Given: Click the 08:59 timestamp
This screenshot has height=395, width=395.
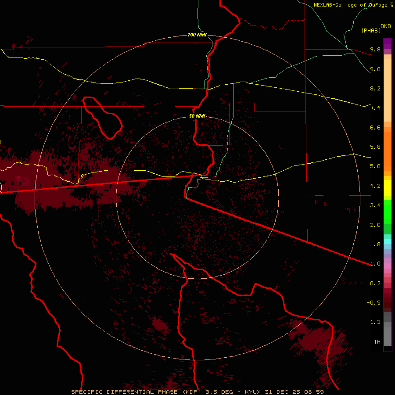Looking at the screenshot, I should (x=314, y=392).
